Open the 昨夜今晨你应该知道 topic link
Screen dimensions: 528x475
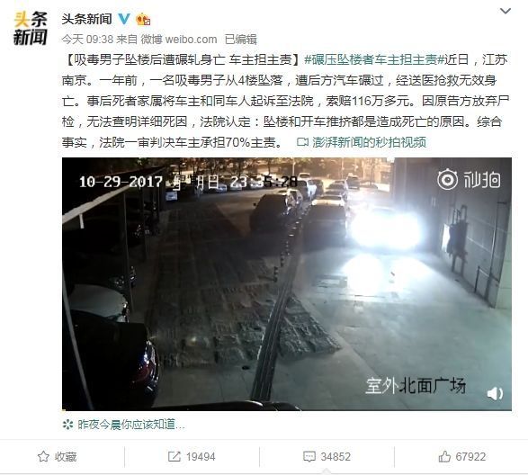click(131, 425)
